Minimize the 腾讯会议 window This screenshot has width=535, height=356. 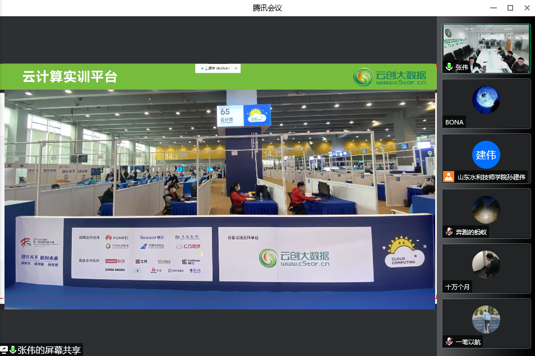click(x=493, y=8)
